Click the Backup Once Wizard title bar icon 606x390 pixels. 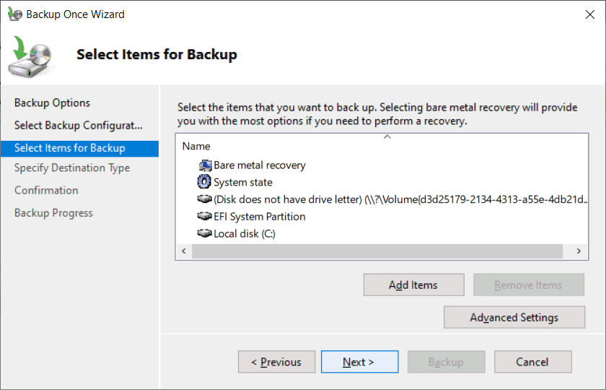click(15, 14)
